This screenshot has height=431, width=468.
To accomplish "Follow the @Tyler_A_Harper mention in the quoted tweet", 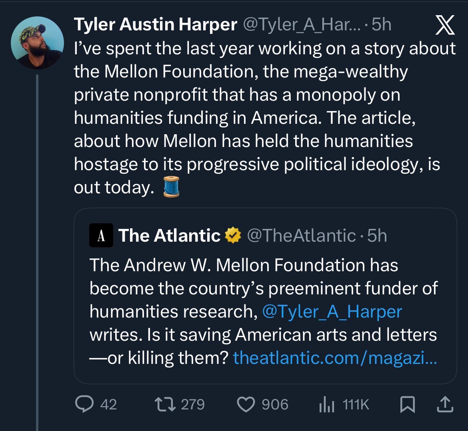I will click(x=332, y=312).
